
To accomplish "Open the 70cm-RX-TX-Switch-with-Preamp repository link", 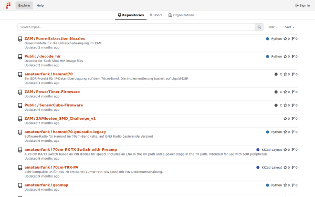I will pyautogui.click(x=85, y=150).
